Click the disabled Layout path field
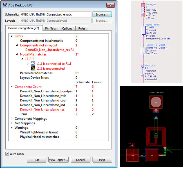This screenshot has width=183, height=169. tap(56, 21)
